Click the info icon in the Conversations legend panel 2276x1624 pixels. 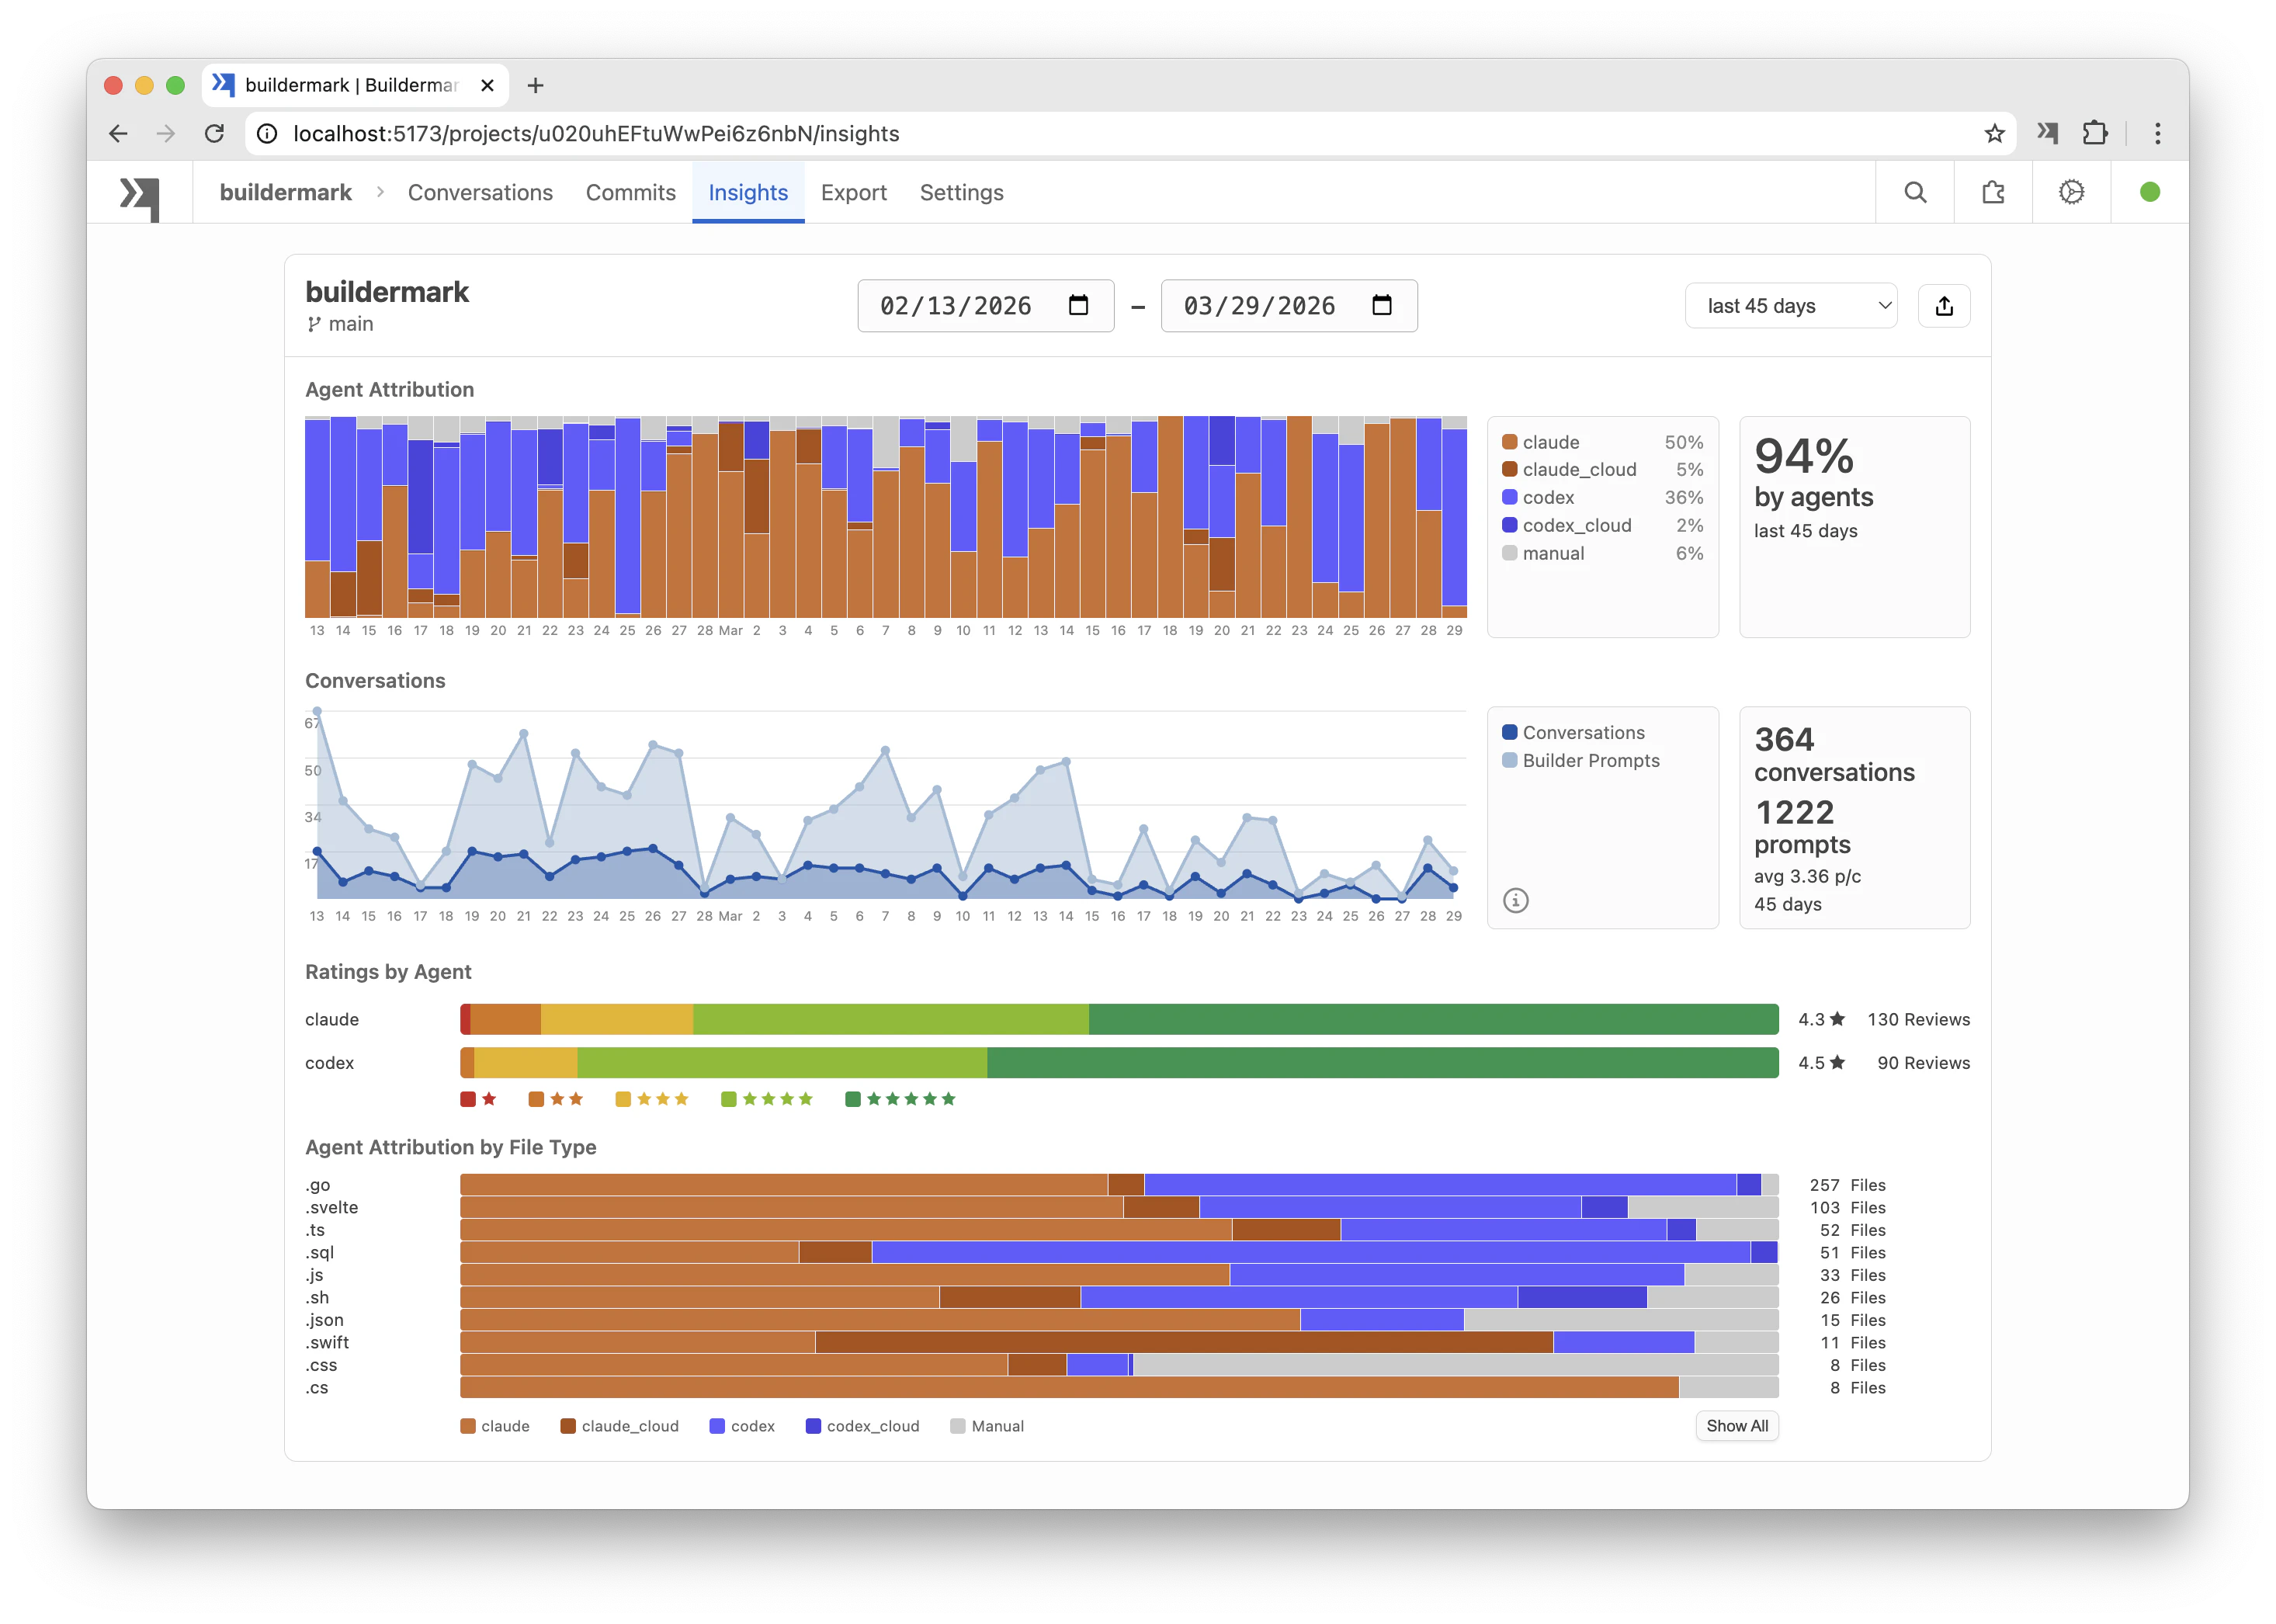coord(1517,901)
